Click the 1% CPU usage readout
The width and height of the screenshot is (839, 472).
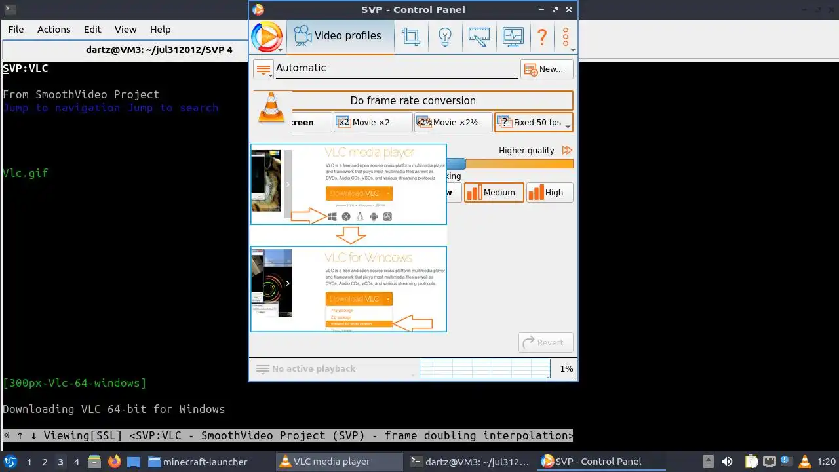coord(566,368)
